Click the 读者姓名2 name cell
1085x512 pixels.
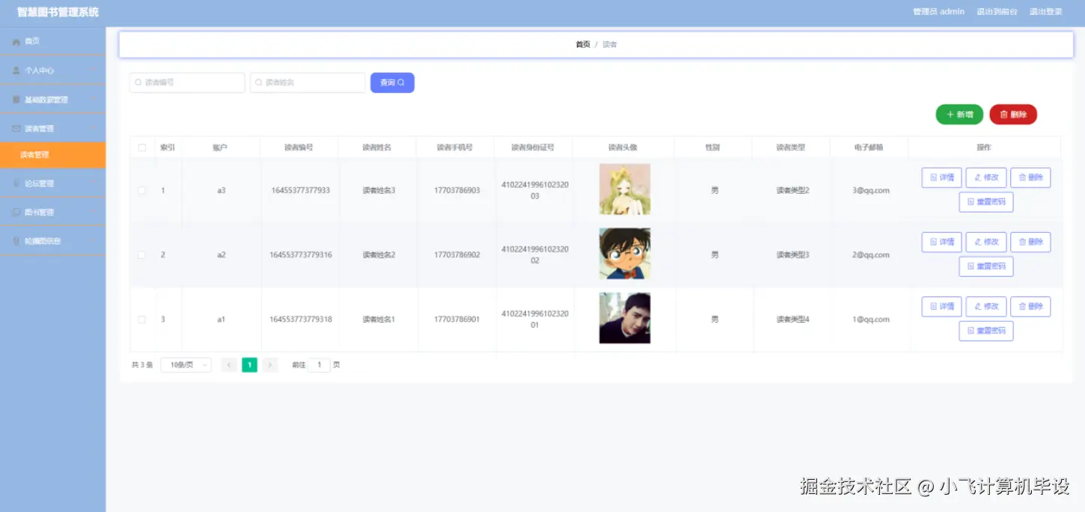tap(379, 255)
